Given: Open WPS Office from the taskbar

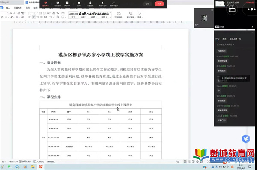Looking at the screenshot, I should coord(41,167).
